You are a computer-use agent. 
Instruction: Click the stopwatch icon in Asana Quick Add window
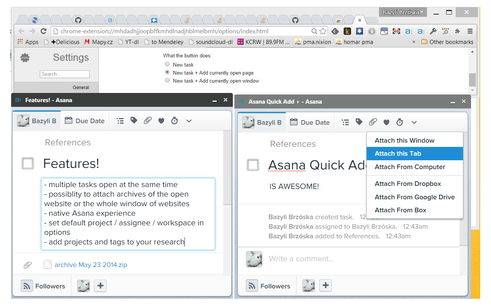click(x=400, y=122)
